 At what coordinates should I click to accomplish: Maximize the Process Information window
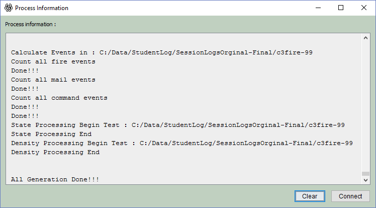point(341,8)
